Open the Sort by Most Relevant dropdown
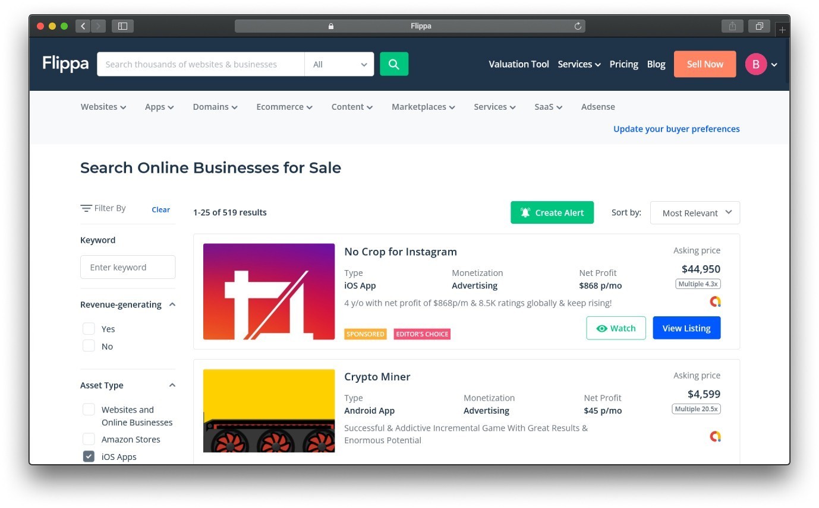 695,212
